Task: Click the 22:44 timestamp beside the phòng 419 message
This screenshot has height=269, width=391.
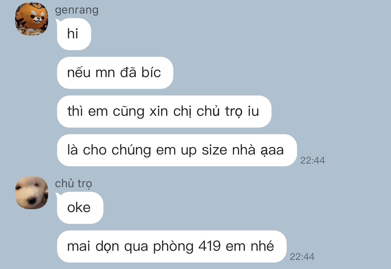Action: pyautogui.click(x=302, y=257)
